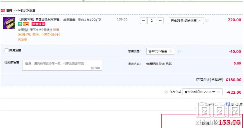Screen dimensions: 244x128
Task: Decrease quantity with the minus button
Action: pyautogui.click(x=143, y=21)
